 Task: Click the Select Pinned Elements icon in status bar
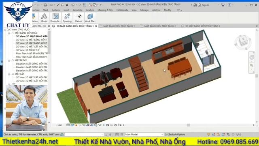coord(219,134)
